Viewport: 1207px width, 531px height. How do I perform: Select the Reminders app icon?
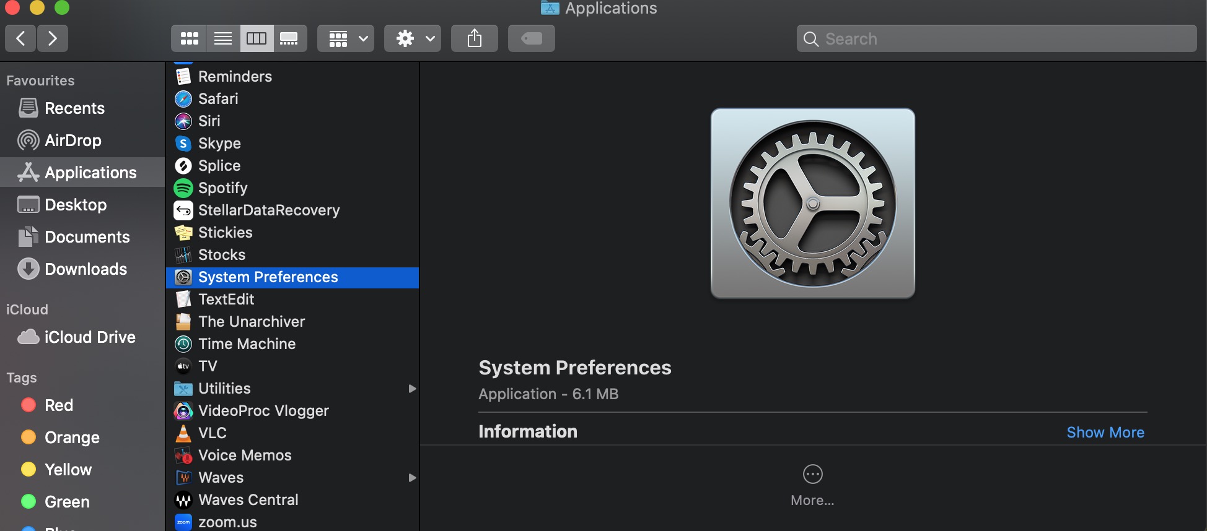[x=183, y=77]
